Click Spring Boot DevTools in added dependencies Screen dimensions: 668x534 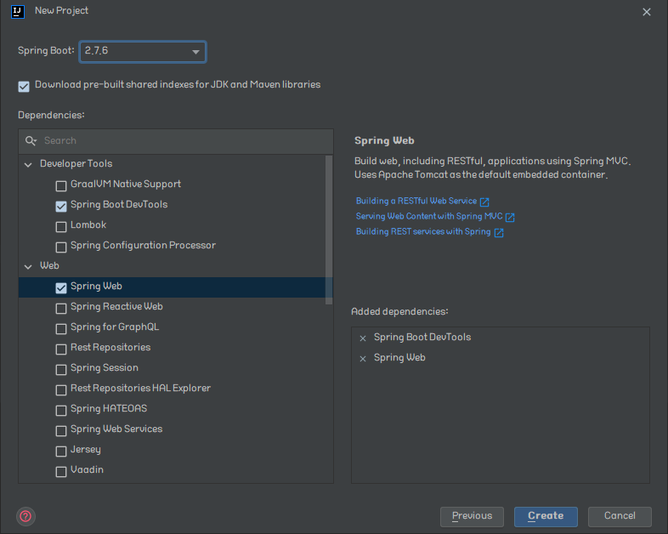click(422, 337)
